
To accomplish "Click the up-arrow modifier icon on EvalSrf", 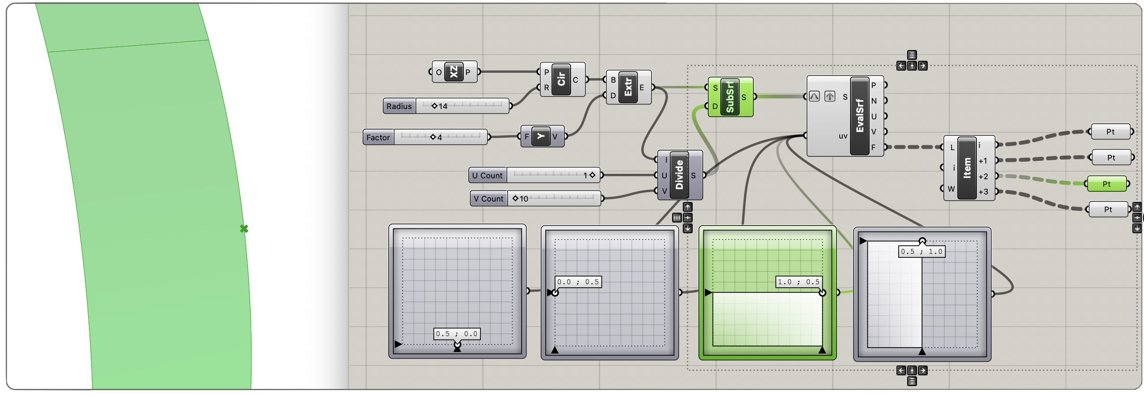I will point(830,96).
